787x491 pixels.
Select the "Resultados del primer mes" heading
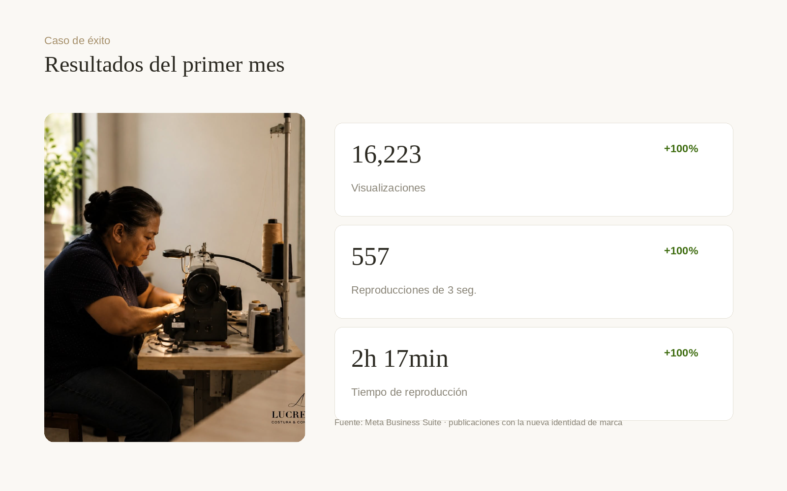(x=164, y=64)
